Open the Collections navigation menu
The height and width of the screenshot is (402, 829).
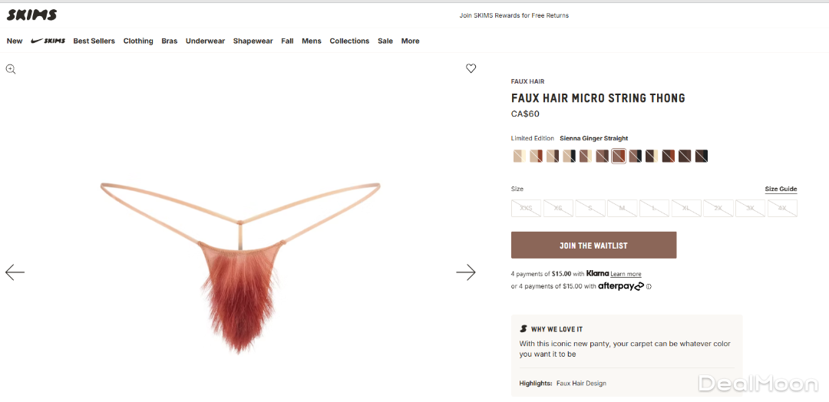pyautogui.click(x=349, y=41)
